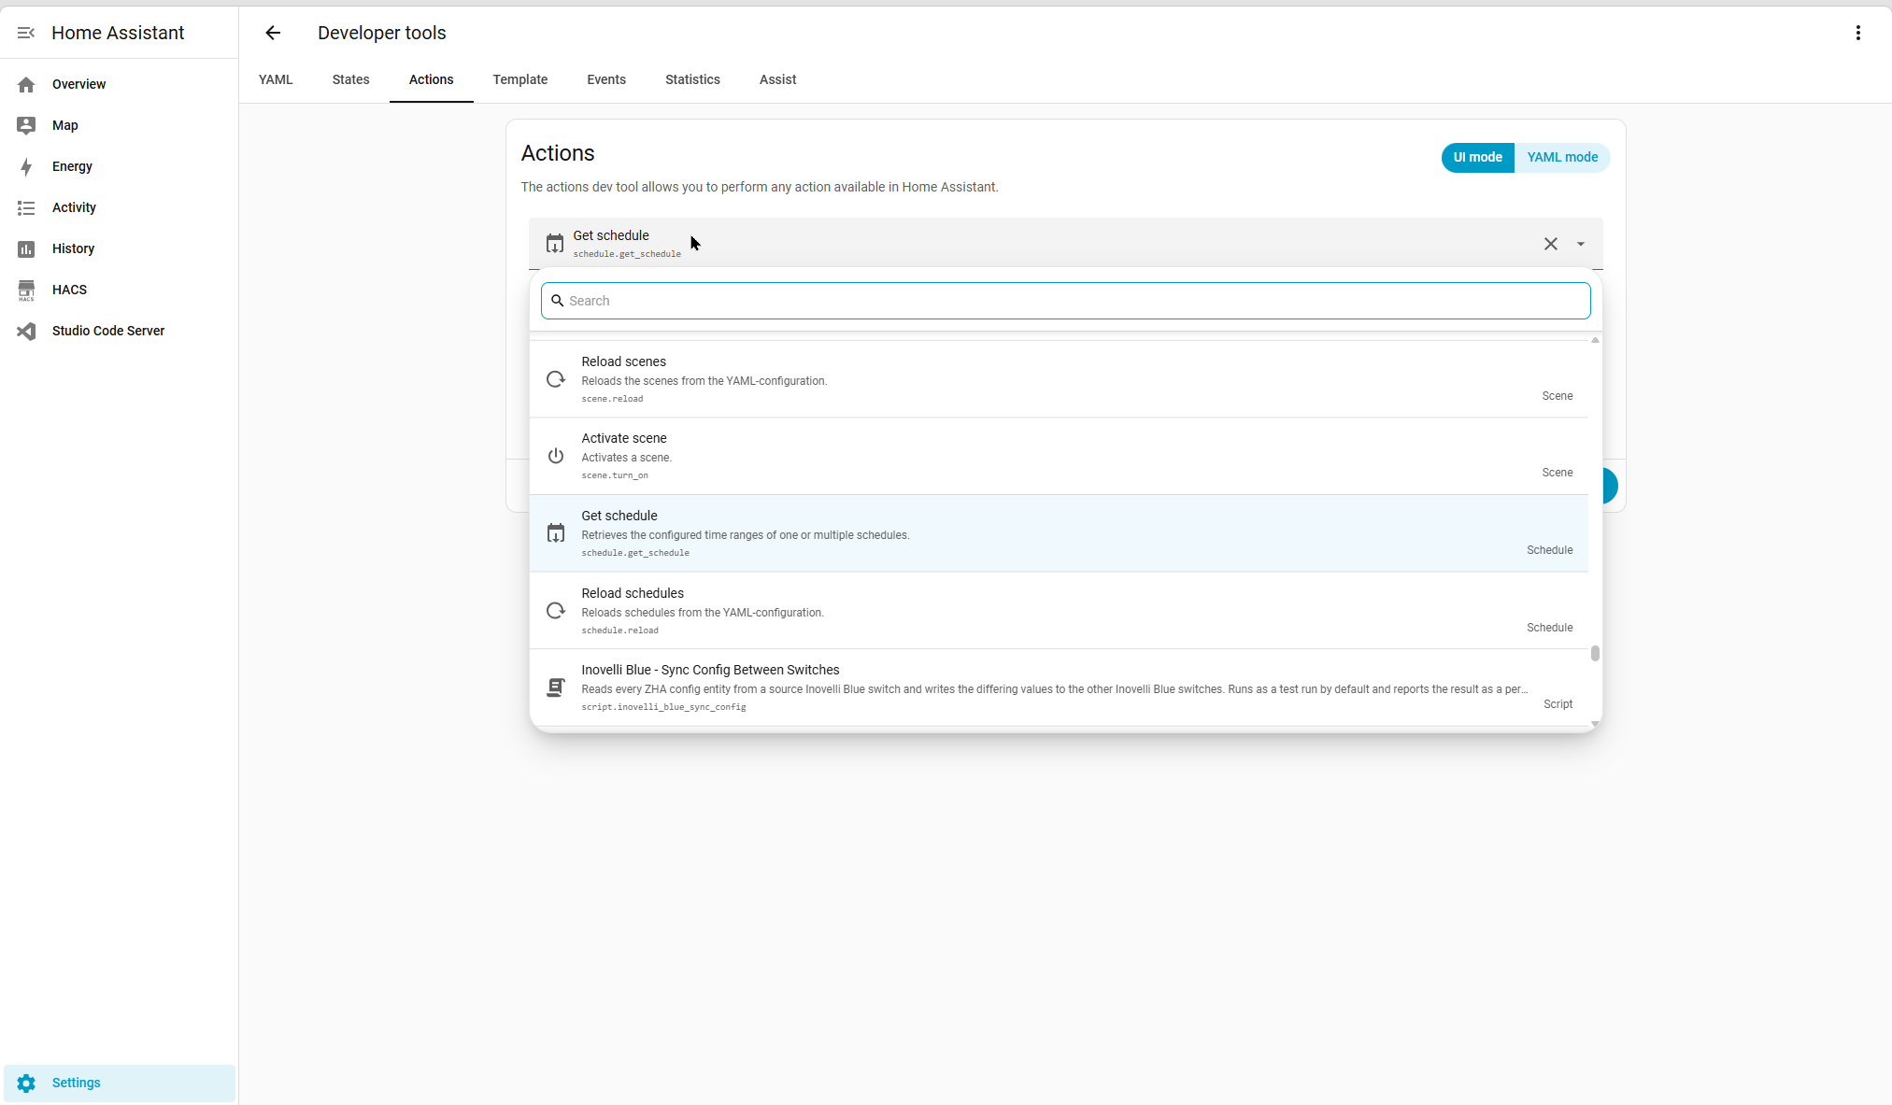
Task: Open the Assist tab
Action: tap(778, 79)
